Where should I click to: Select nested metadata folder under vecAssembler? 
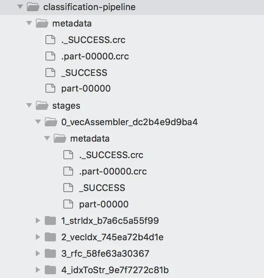[90, 139]
